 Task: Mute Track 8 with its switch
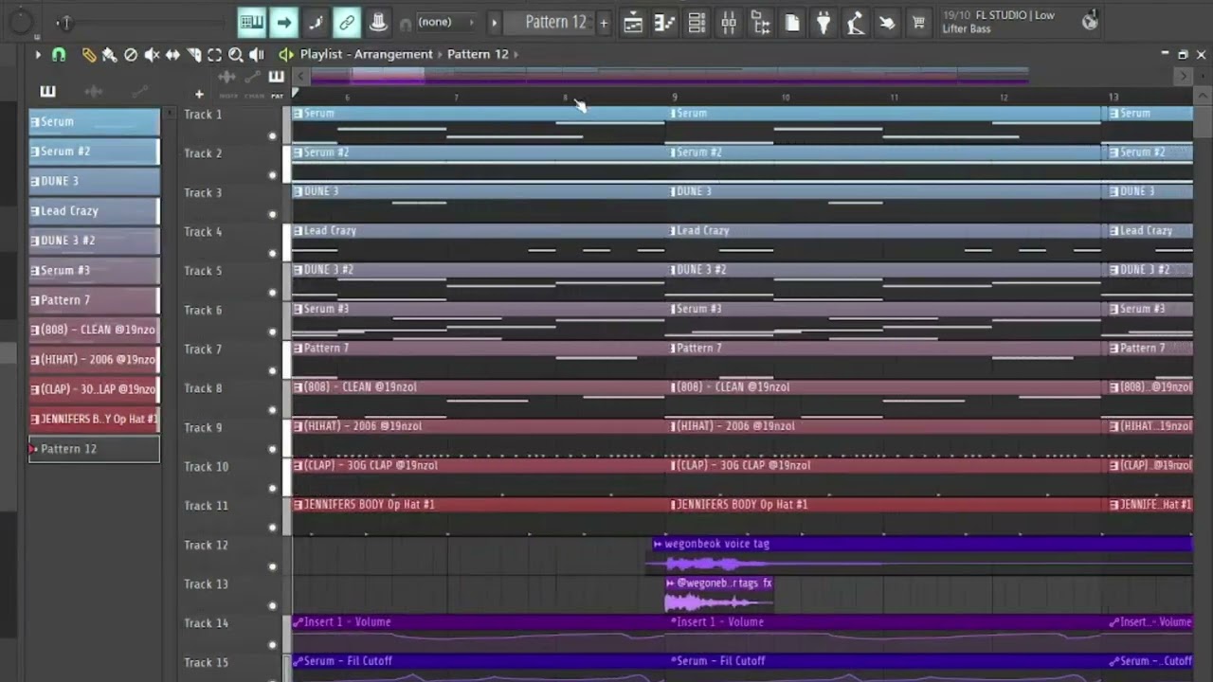[273, 410]
